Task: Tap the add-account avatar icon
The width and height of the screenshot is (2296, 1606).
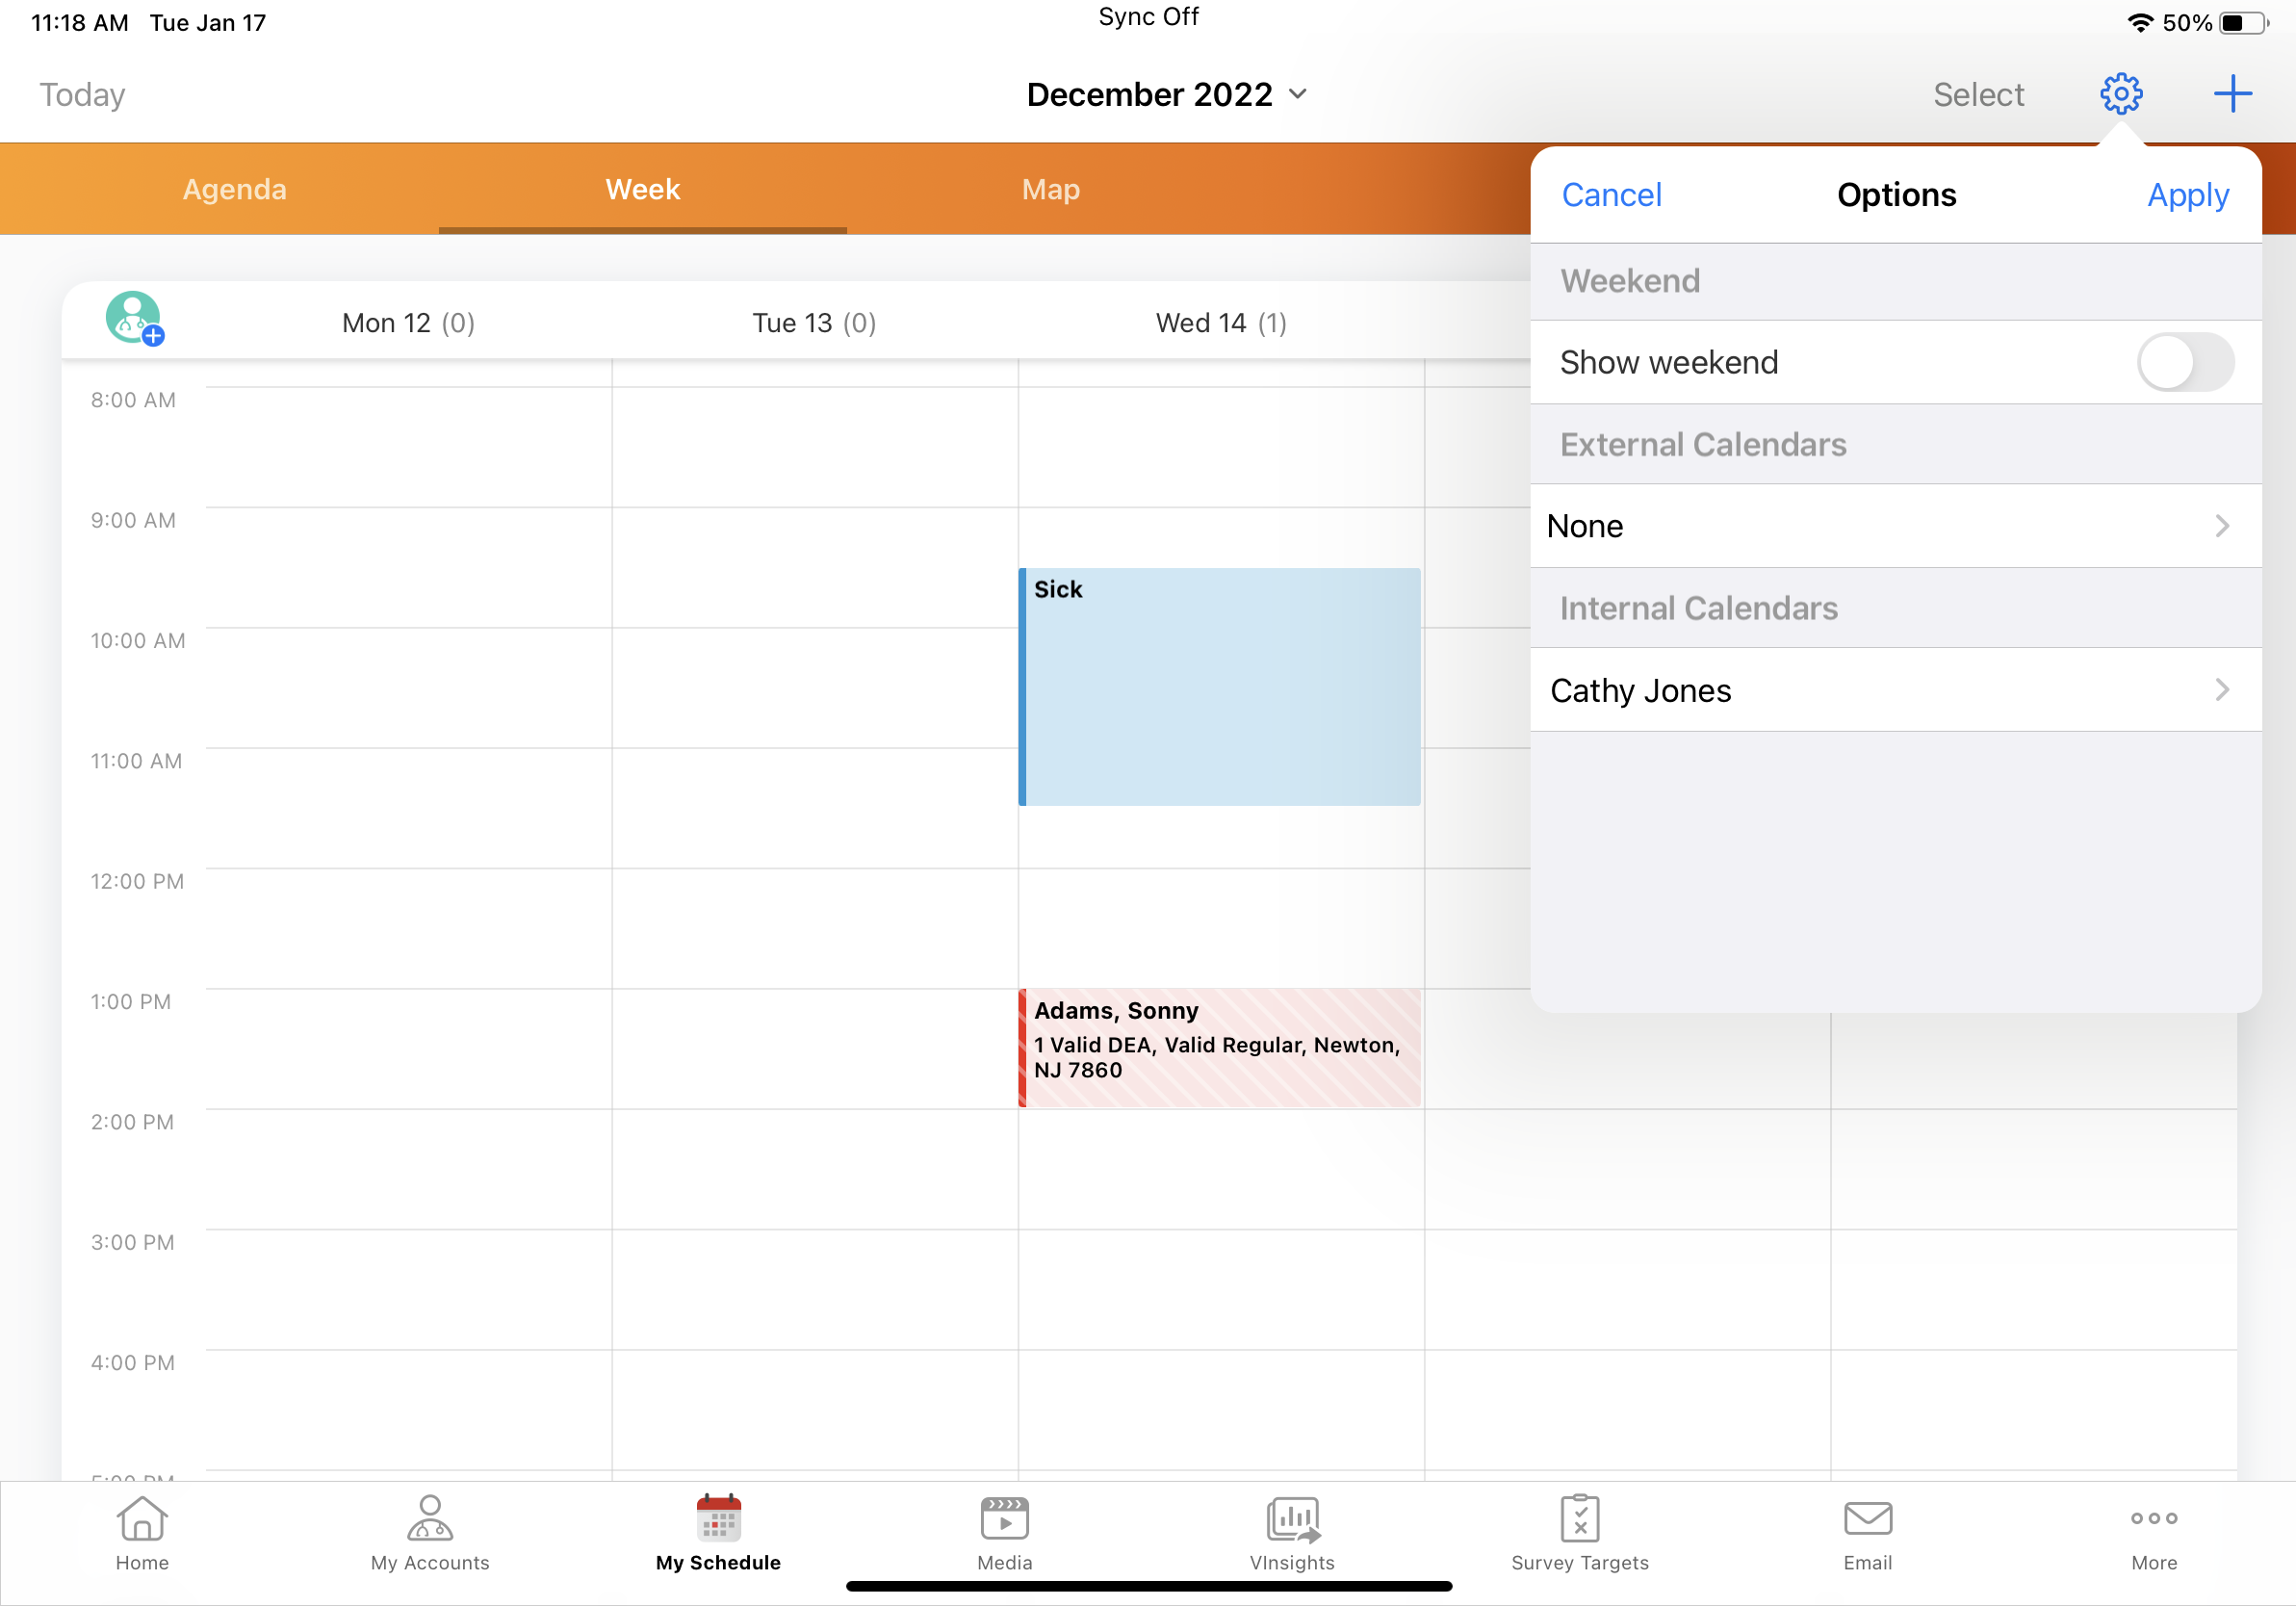Action: (x=135, y=319)
